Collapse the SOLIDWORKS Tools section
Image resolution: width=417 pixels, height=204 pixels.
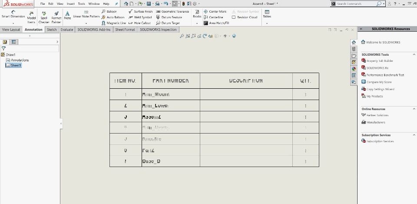tap(414, 55)
